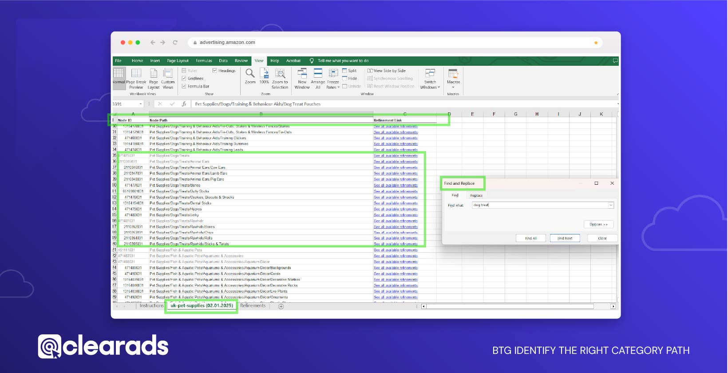Switch to Refinements sheet tab
728x373 pixels.
(253, 306)
